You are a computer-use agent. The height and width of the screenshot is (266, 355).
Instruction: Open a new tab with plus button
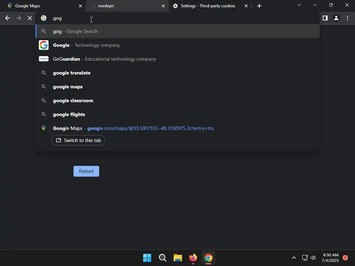click(x=259, y=6)
